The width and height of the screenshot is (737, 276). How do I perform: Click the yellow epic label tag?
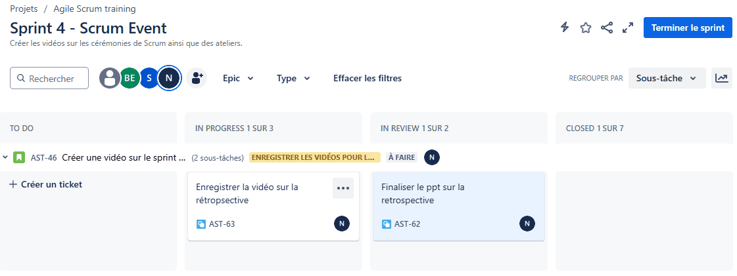click(314, 157)
